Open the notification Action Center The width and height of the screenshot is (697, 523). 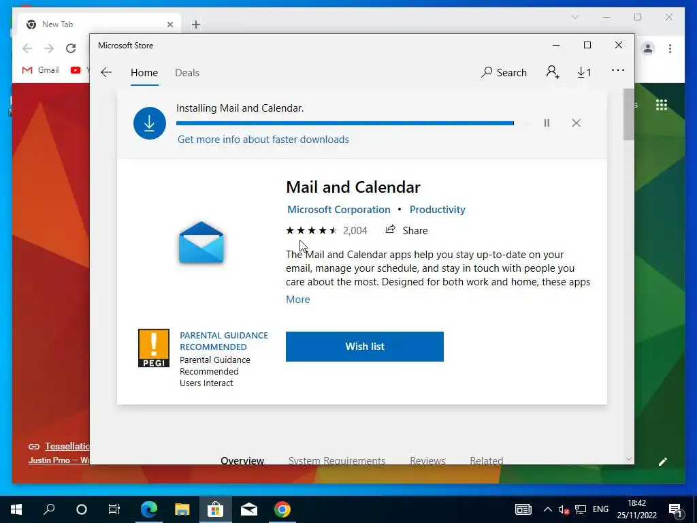[676, 509]
